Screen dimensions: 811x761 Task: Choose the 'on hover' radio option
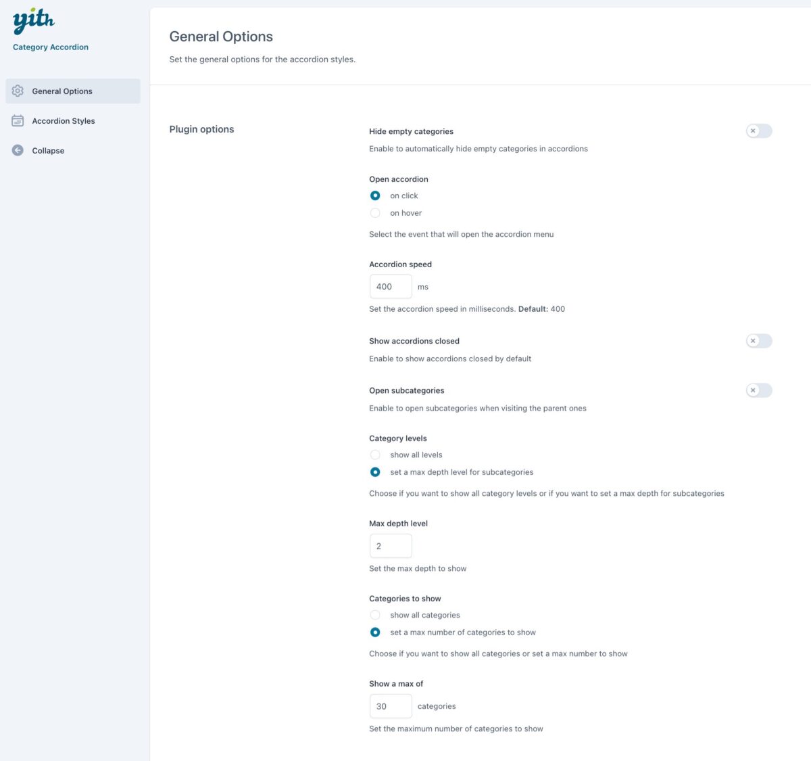[375, 213]
